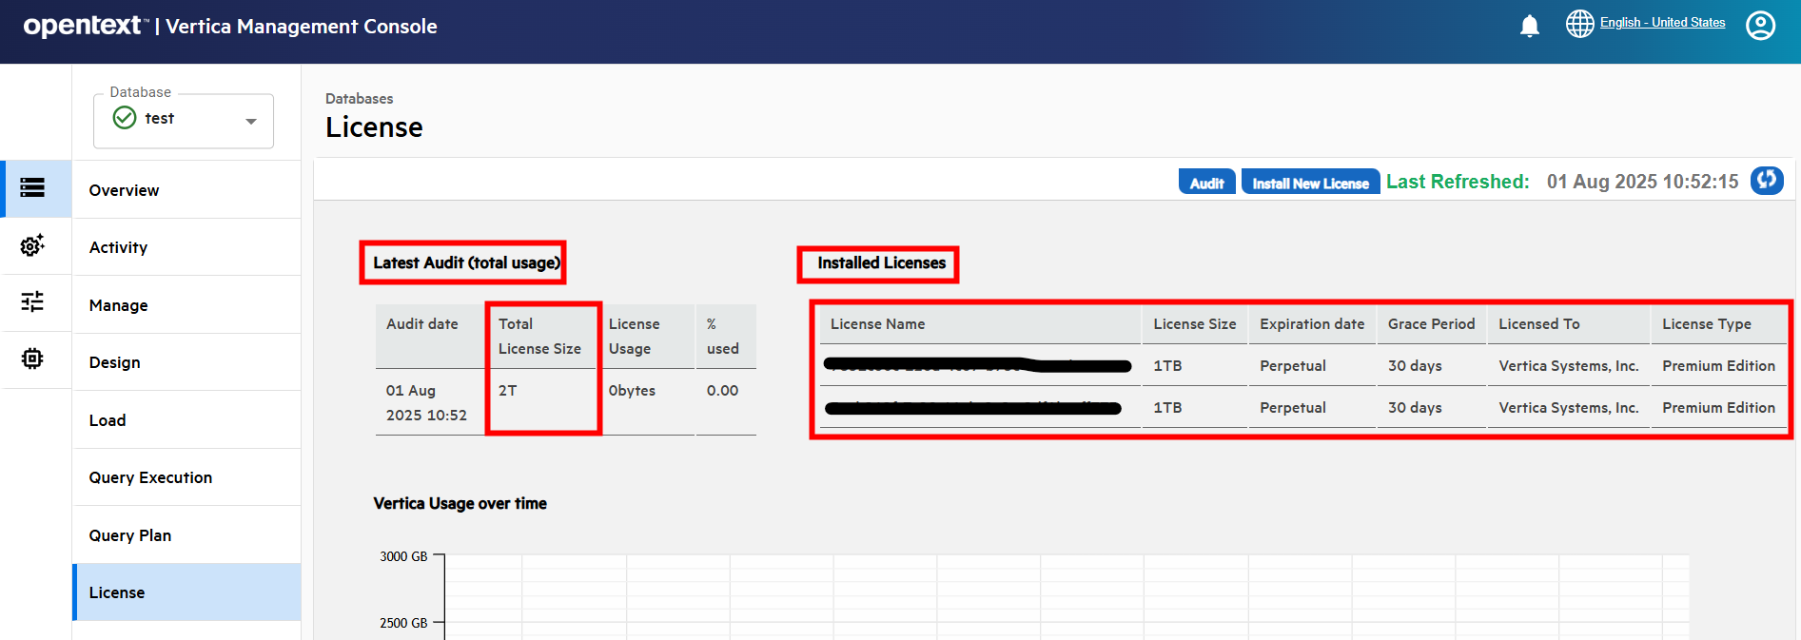Open the gear with sparkle sidebar icon
The image size is (1801, 640).
pos(32,245)
